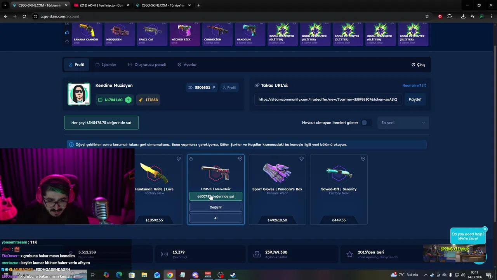The width and height of the screenshot is (497, 280).
Task: Open the 'Nasıl alınır?' link
Action: [x=414, y=86]
